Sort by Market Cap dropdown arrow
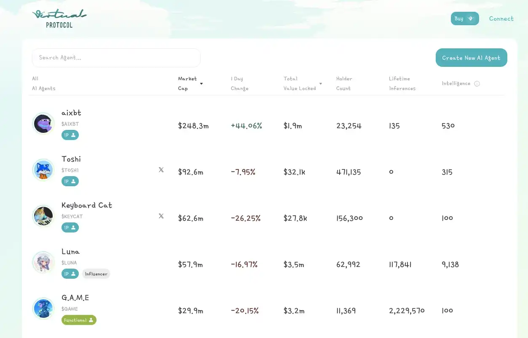This screenshot has width=528, height=338. pyautogui.click(x=201, y=84)
